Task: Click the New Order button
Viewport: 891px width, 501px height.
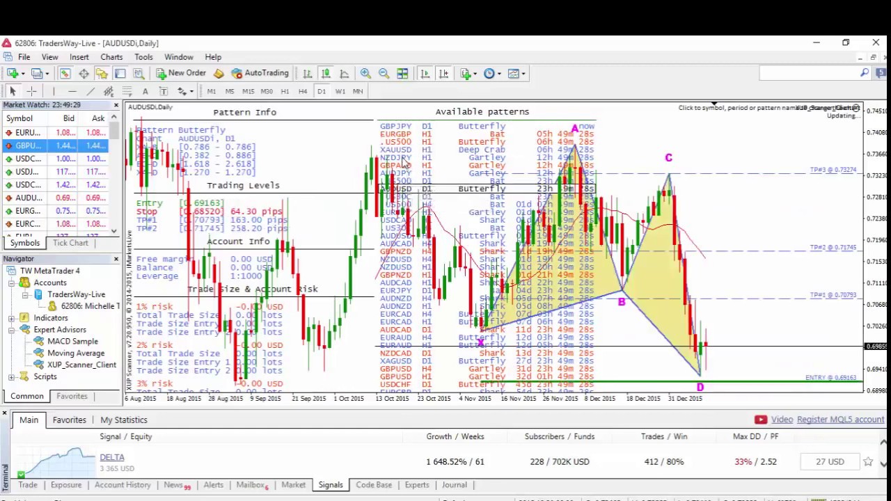Action: (181, 73)
